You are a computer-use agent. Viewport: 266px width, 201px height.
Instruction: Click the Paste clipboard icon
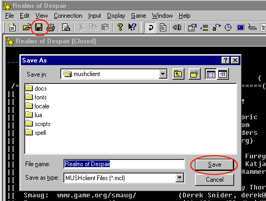click(106, 28)
